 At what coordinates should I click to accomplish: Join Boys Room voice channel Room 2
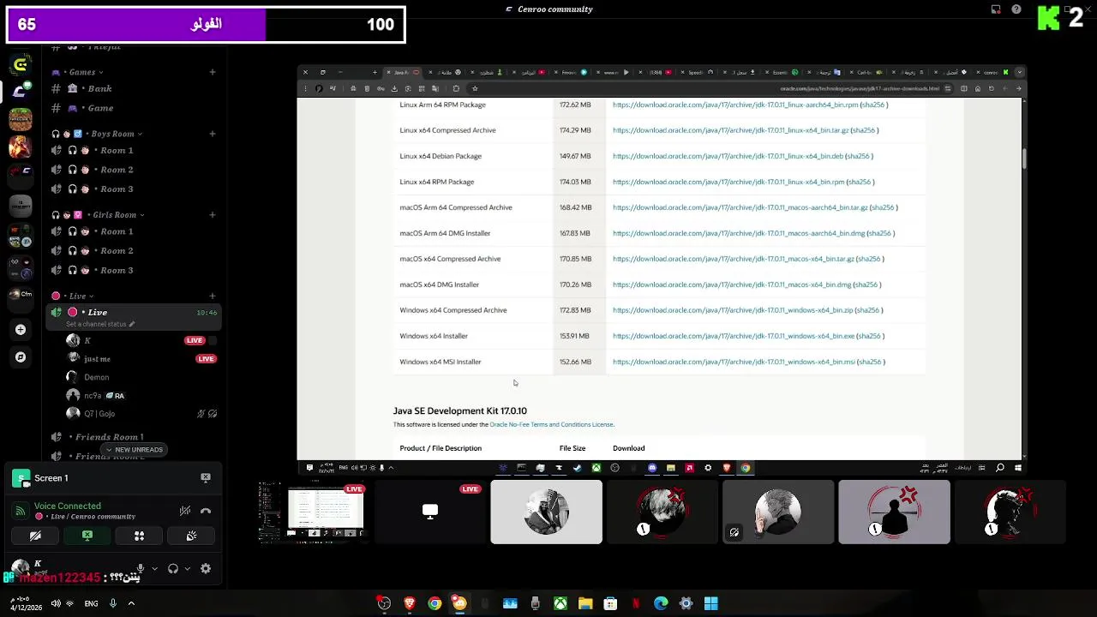pos(134,170)
